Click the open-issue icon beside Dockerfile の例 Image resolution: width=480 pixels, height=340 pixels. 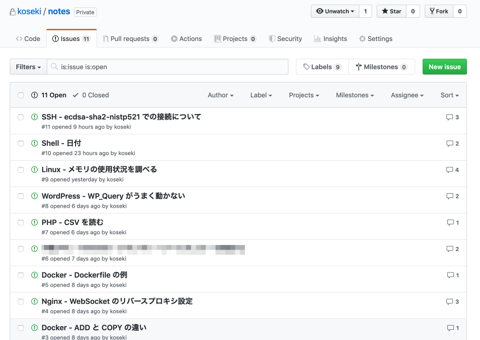[x=35, y=275]
